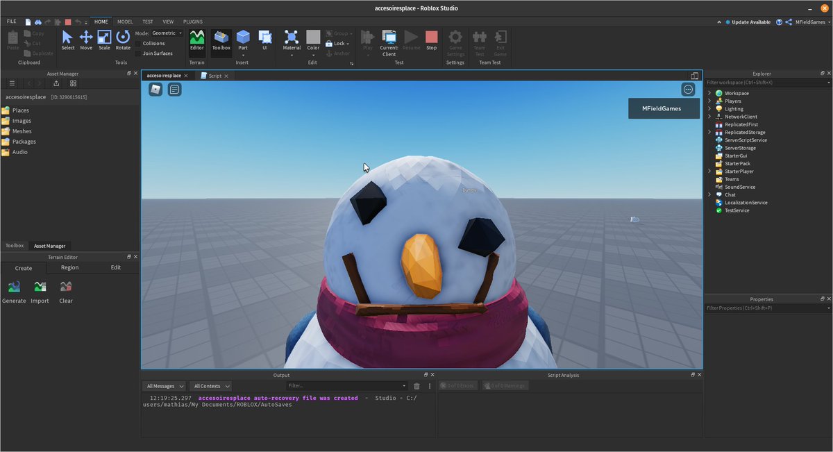Pick the Rotate tool
Viewport: 833px width, 452px height.
point(123,40)
